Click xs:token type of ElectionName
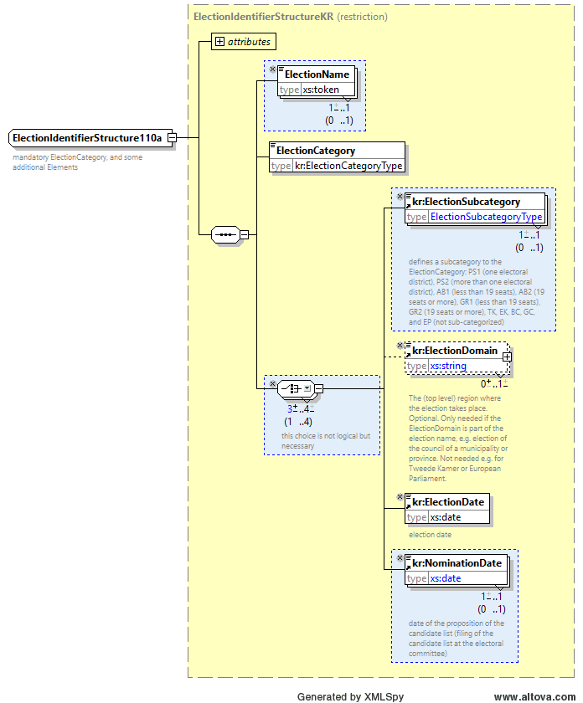 (321, 90)
